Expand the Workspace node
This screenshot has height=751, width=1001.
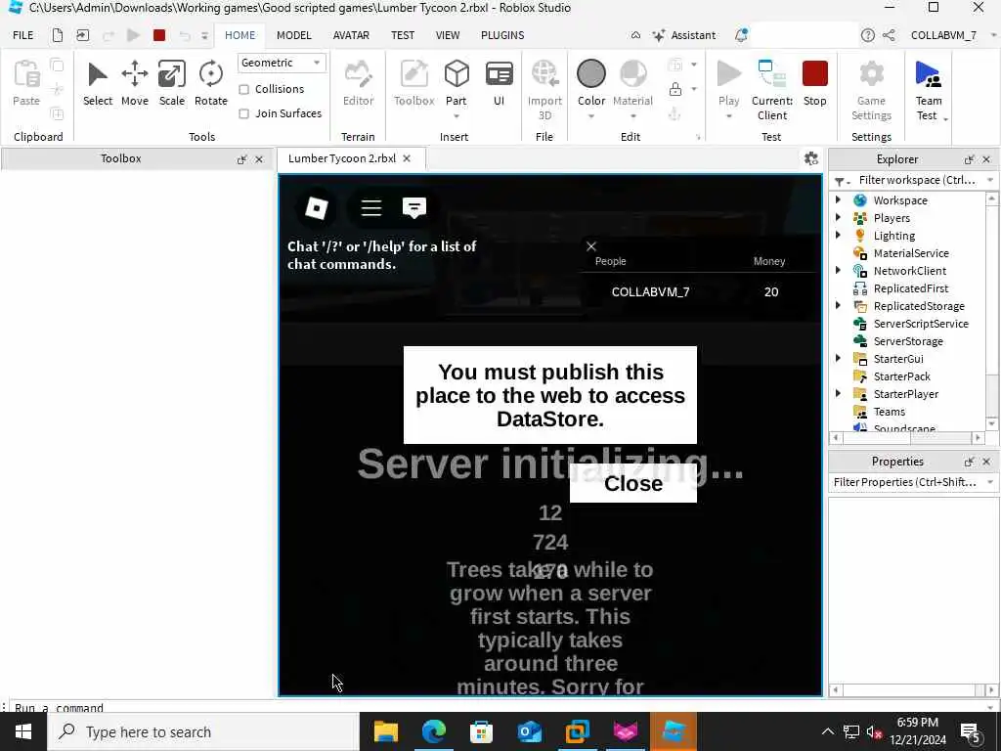coord(838,199)
